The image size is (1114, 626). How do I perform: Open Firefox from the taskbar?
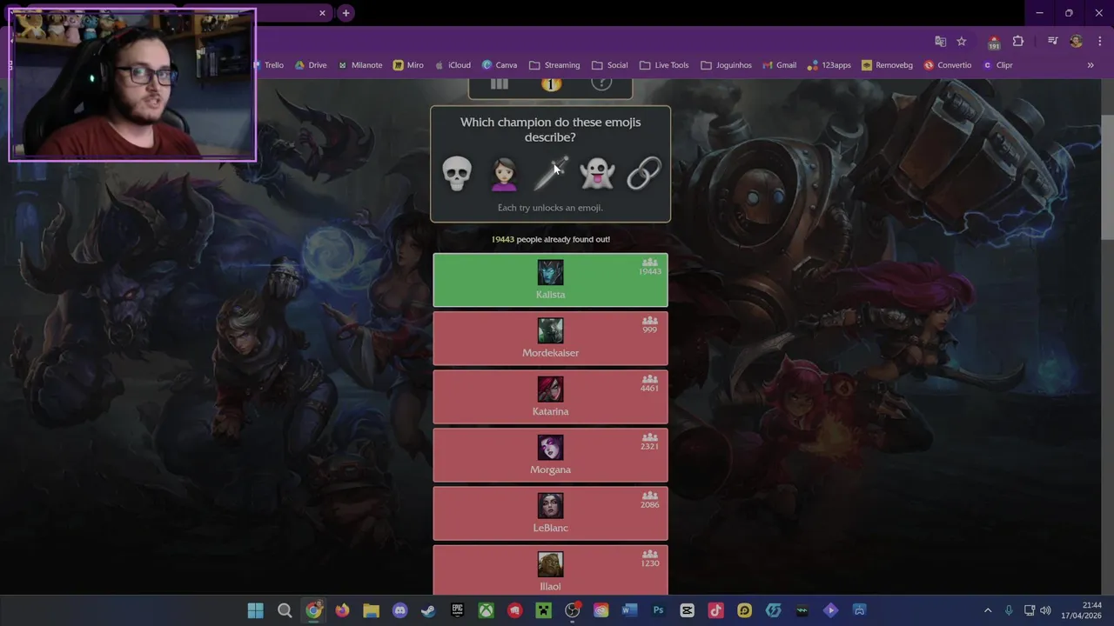(342, 610)
